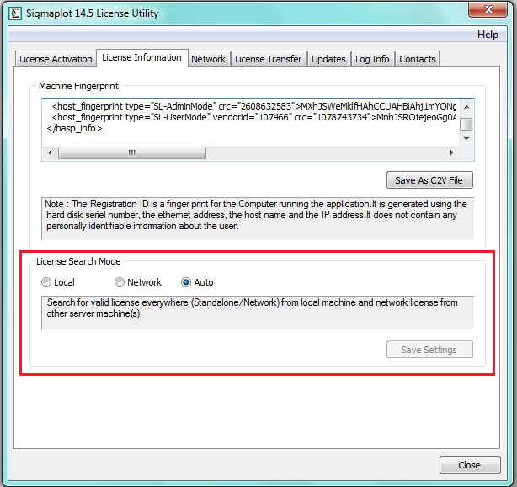Image resolution: width=517 pixels, height=487 pixels.
Task: Click the Sigmaplot sigma icon in title bar
Action: [x=14, y=13]
